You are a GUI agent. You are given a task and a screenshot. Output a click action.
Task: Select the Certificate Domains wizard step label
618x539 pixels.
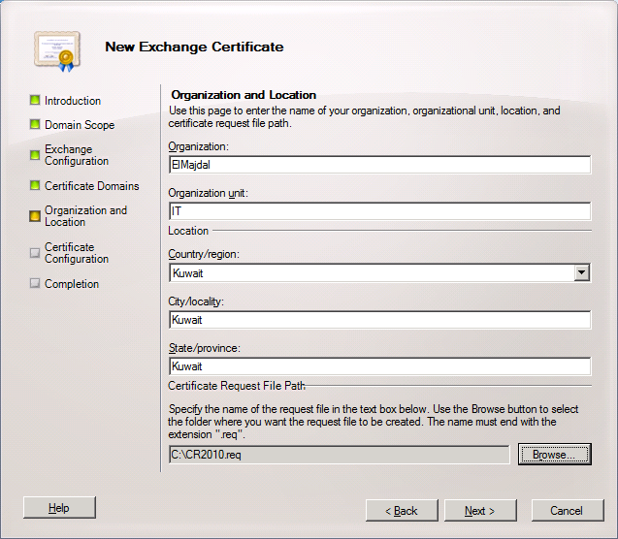(91, 186)
